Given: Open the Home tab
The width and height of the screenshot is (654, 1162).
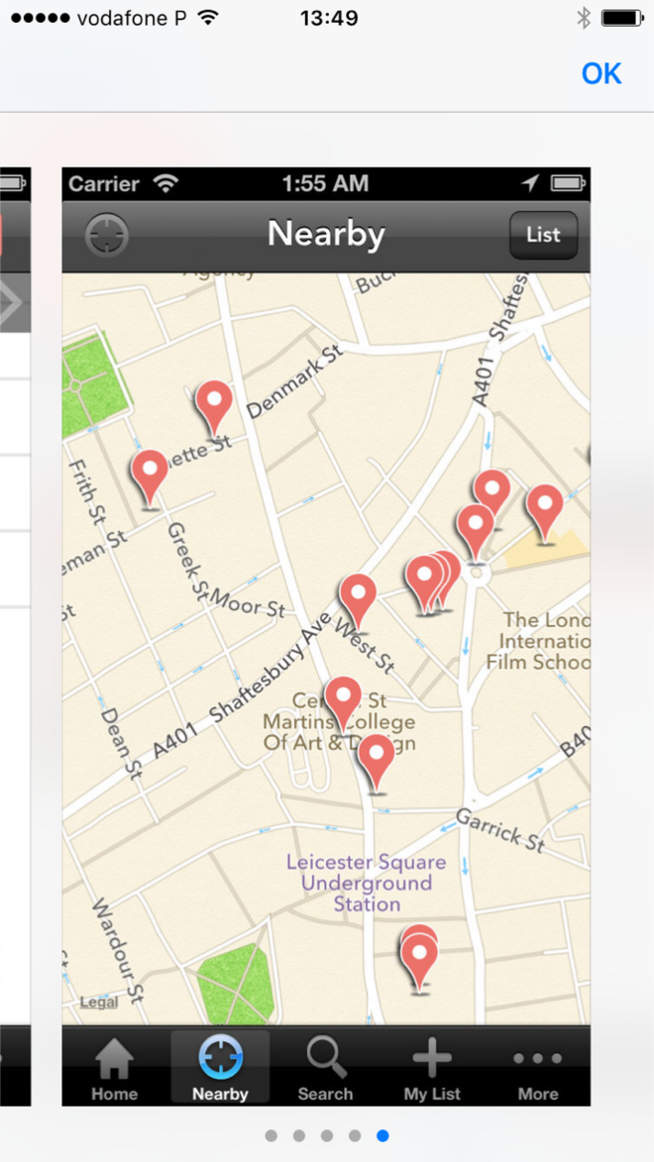Looking at the screenshot, I should tap(114, 1070).
